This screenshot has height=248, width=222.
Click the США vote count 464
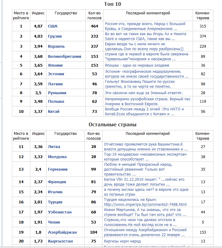[x=94, y=26]
